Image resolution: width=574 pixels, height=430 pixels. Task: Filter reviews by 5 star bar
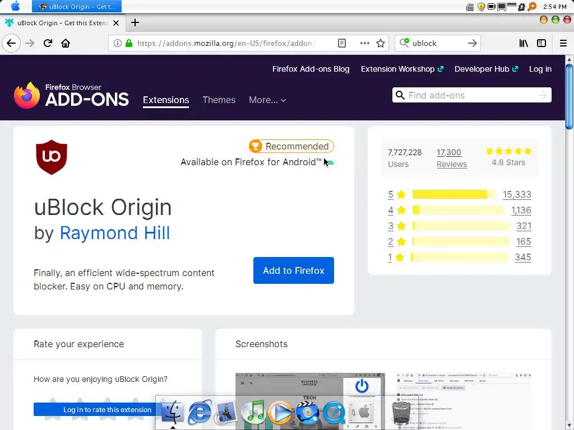[454, 194]
